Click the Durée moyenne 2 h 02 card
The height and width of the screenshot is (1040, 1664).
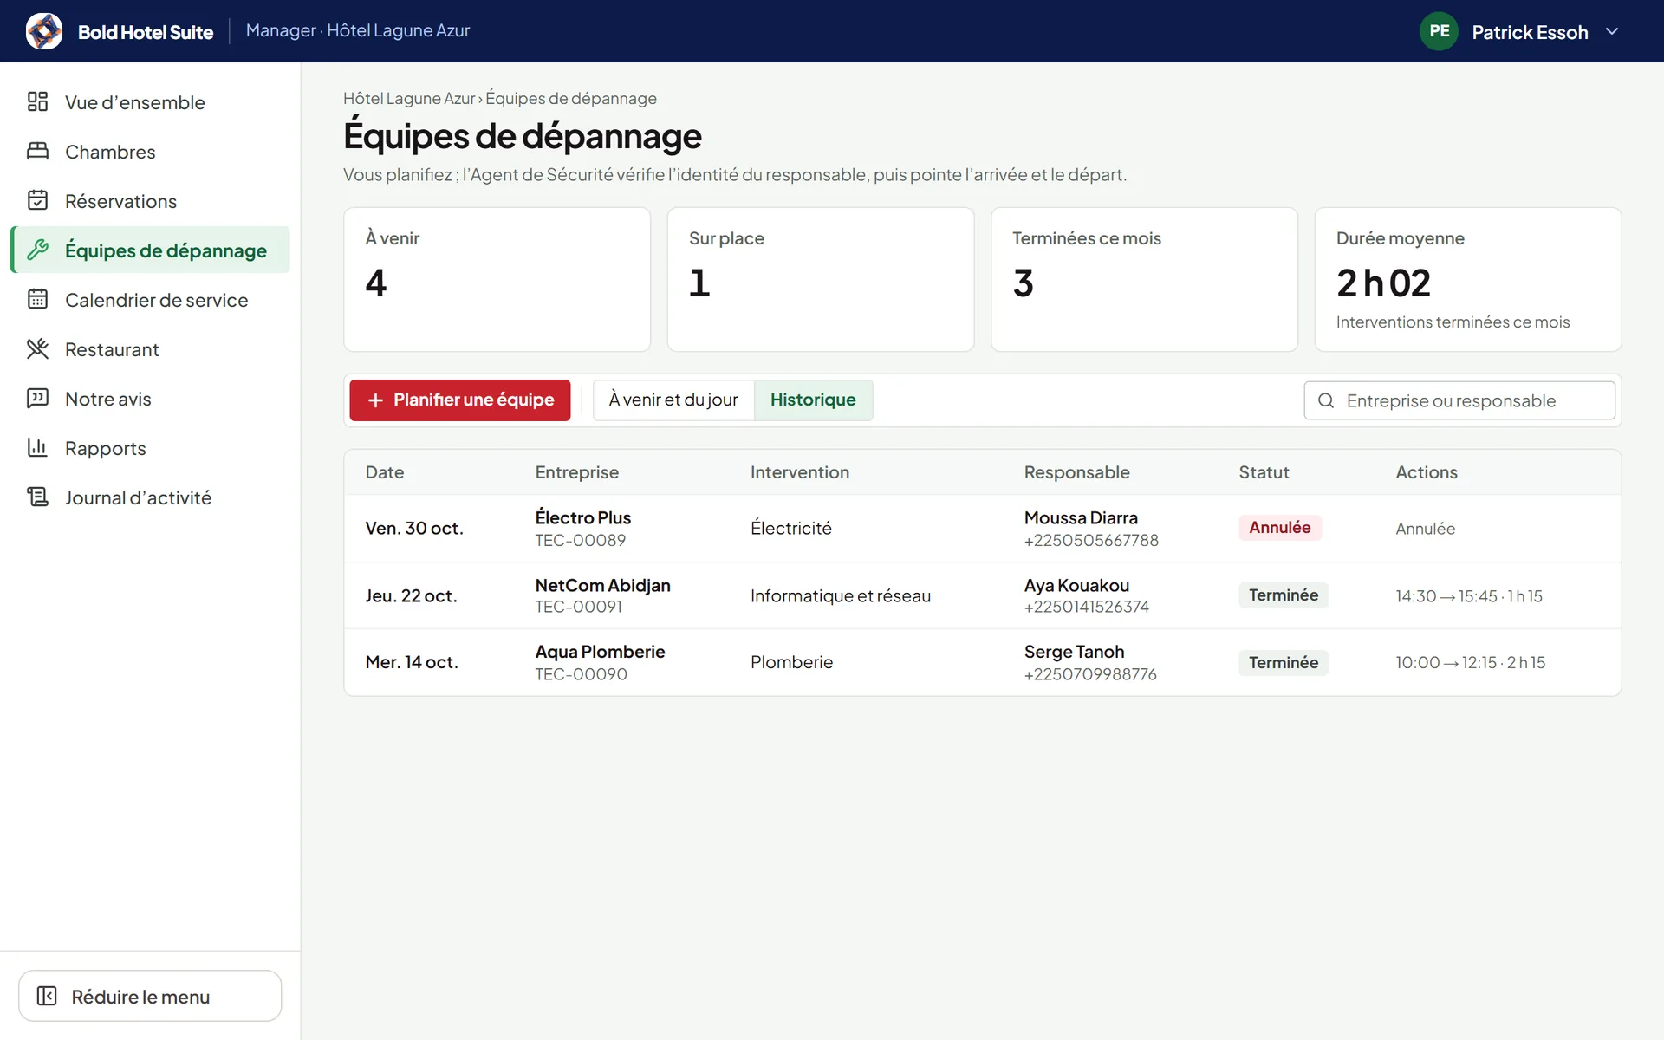coord(1468,279)
